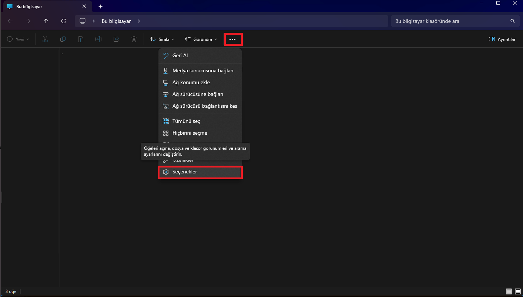The height and width of the screenshot is (297, 523).
Task: Select Medya sunucusuna bağlan menu entry
Action: (200, 70)
